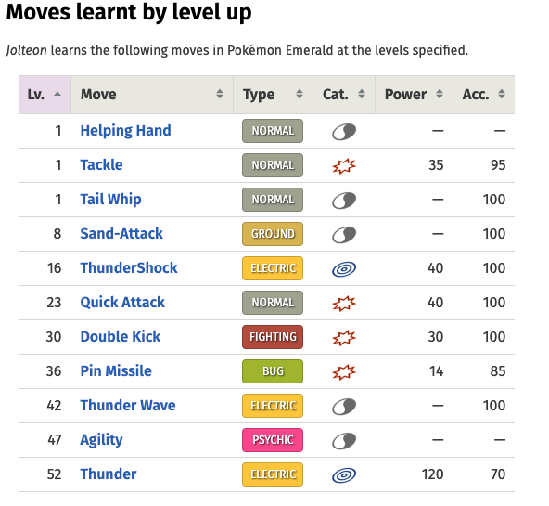Sort by the Cat. column header
Image resolution: width=549 pixels, height=506 pixels.
pos(344,95)
